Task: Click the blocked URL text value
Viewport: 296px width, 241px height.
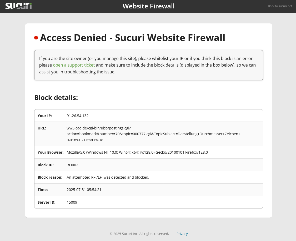Action: [153, 134]
